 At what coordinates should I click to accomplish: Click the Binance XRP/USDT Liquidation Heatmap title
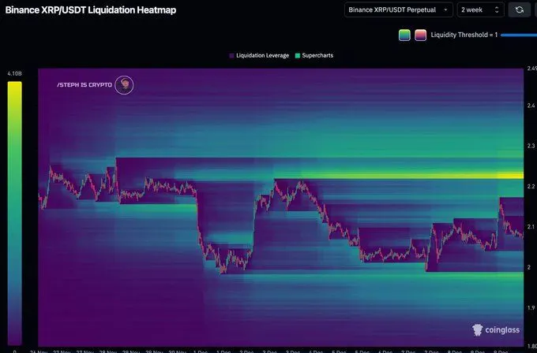pyautogui.click(x=91, y=10)
